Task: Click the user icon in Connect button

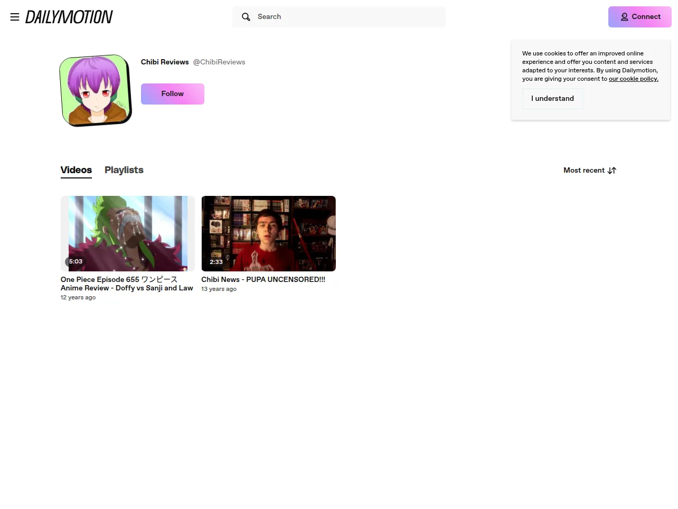Action: (x=624, y=17)
